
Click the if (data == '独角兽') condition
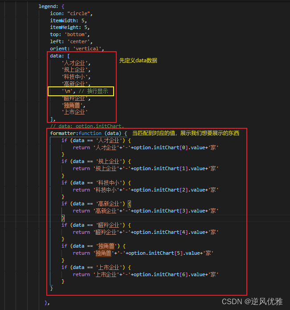pos(94,246)
